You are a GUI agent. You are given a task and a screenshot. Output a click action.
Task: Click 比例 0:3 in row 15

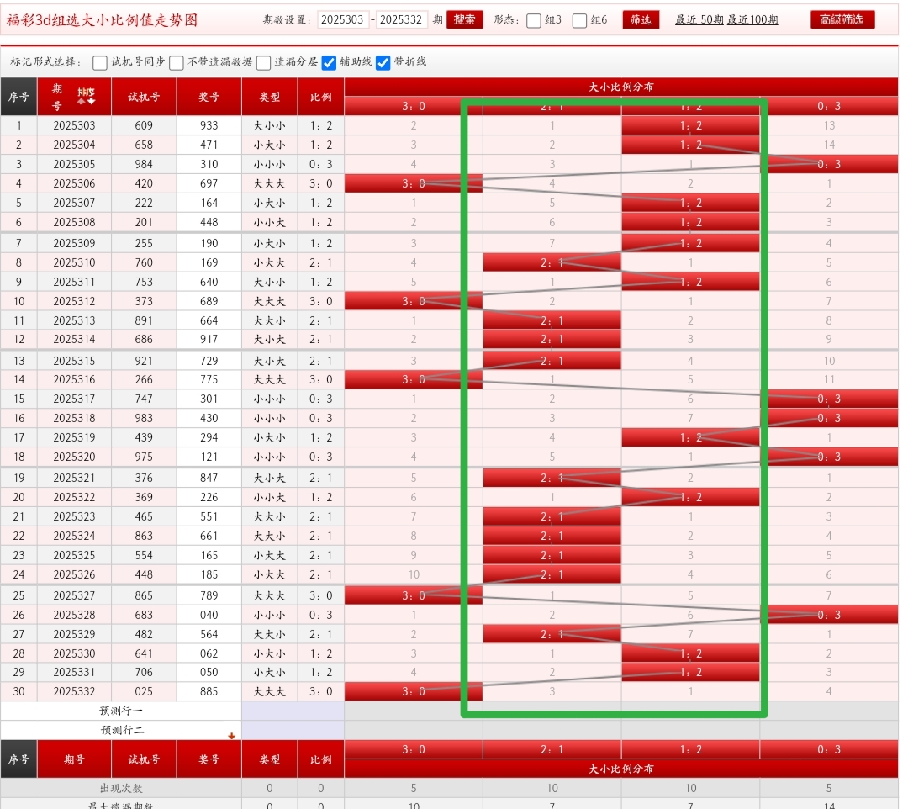click(321, 399)
